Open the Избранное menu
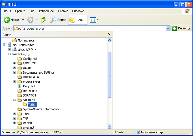 coord(46,11)
